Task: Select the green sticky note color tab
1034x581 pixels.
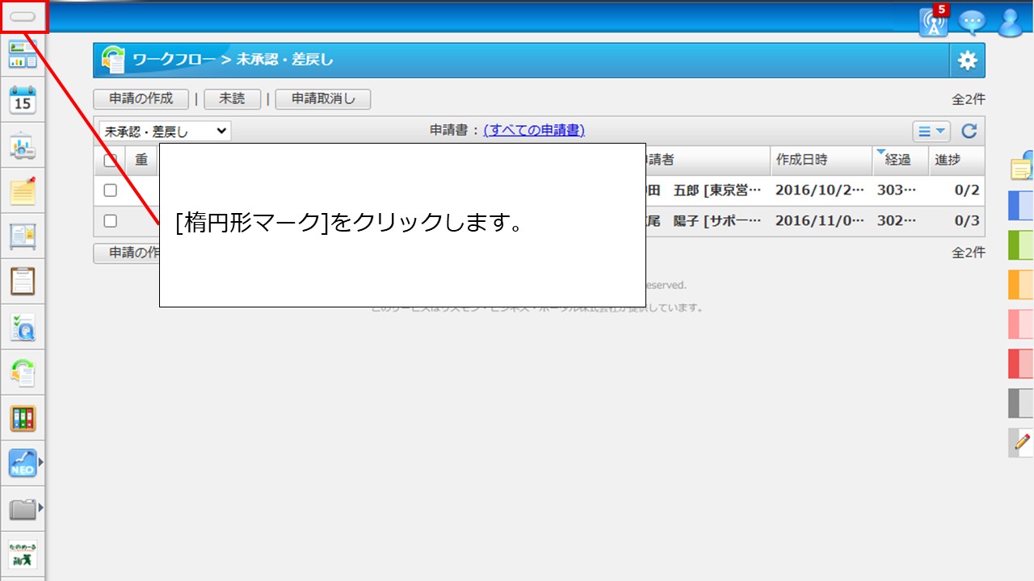Action: [x=1021, y=245]
